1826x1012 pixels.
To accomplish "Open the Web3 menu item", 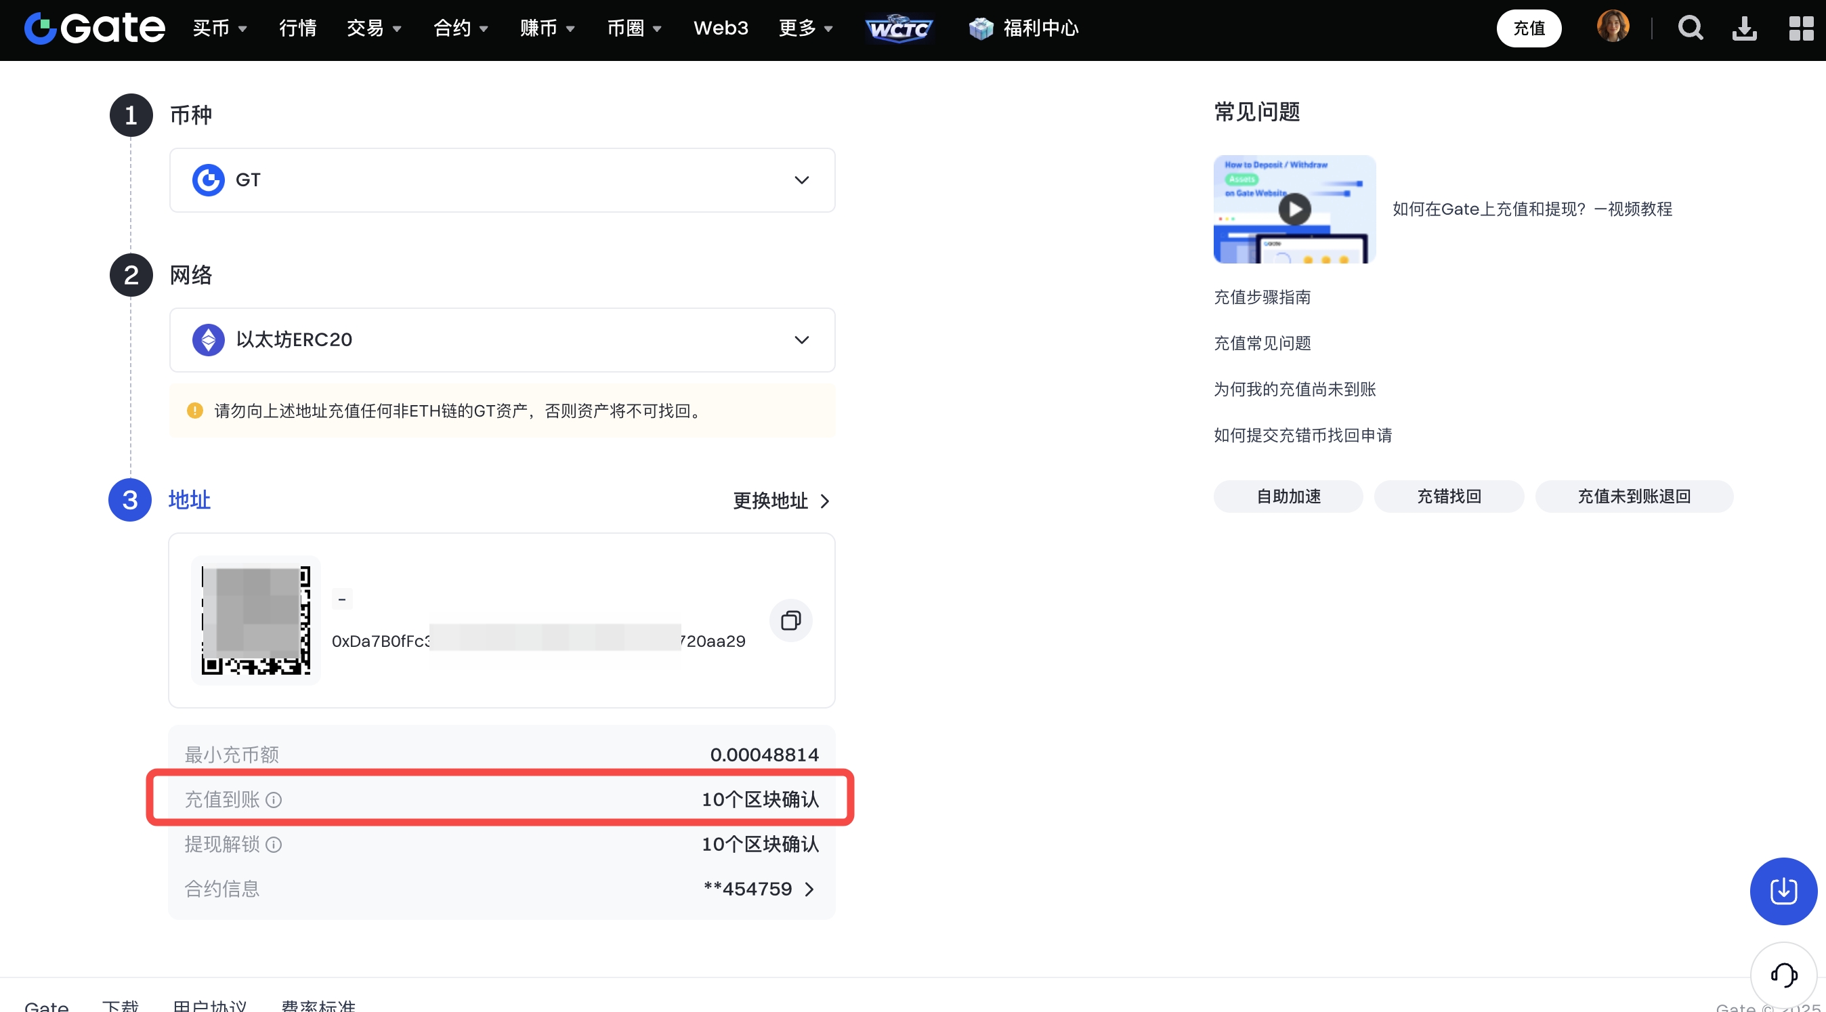I will point(720,28).
